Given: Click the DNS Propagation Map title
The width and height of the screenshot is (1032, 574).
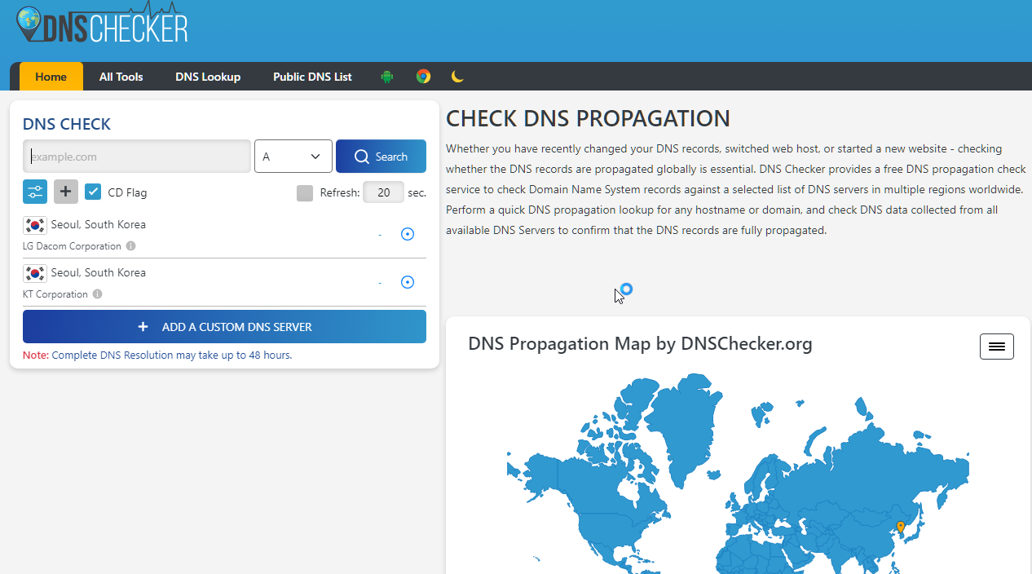Looking at the screenshot, I should tap(640, 343).
